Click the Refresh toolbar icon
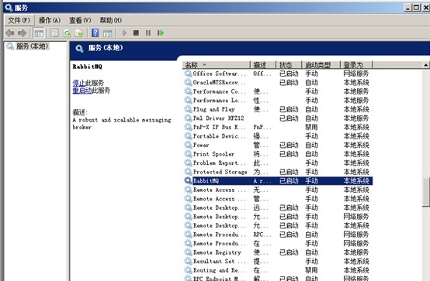The height and width of the screenshot is (281, 430). pos(68,33)
